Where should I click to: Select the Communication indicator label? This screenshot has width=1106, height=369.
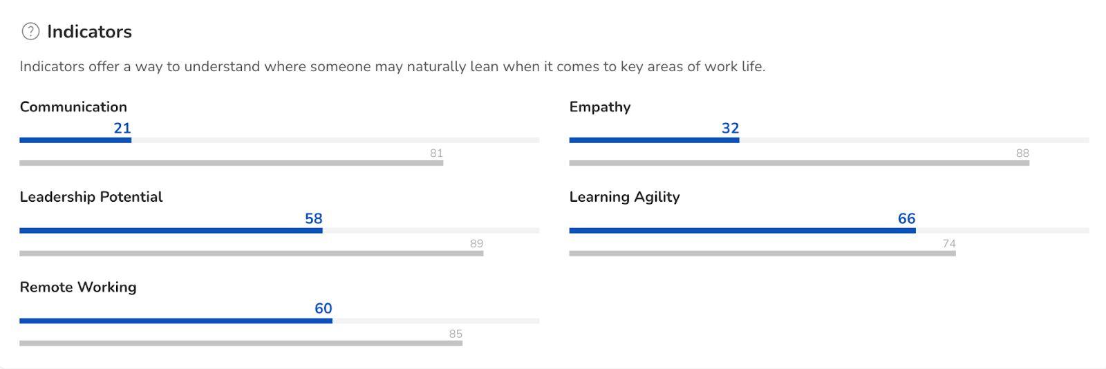(x=73, y=107)
